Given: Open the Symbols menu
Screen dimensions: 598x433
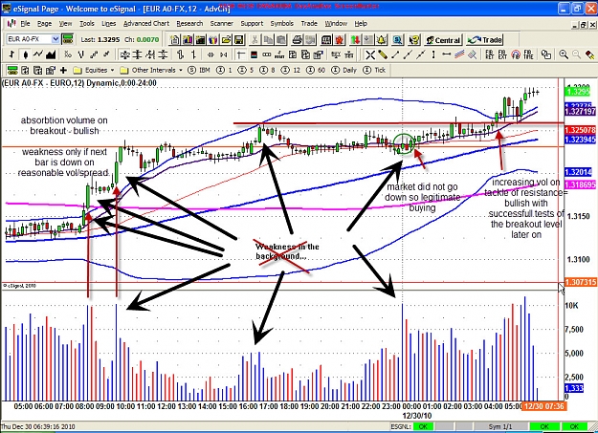Looking at the screenshot, I should coord(282,24).
